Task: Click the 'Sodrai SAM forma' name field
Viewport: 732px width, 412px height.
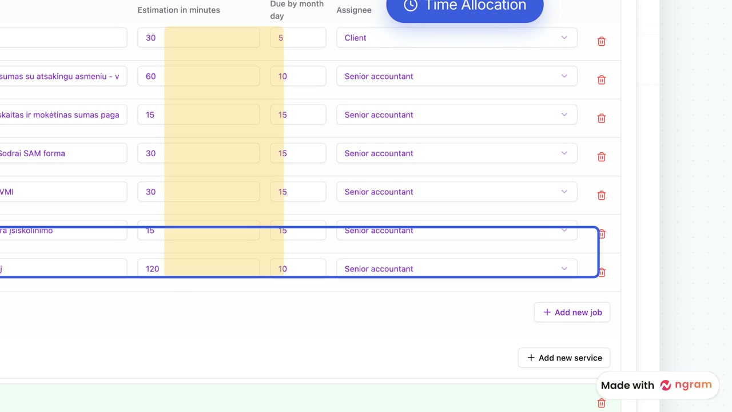Action: [x=63, y=153]
